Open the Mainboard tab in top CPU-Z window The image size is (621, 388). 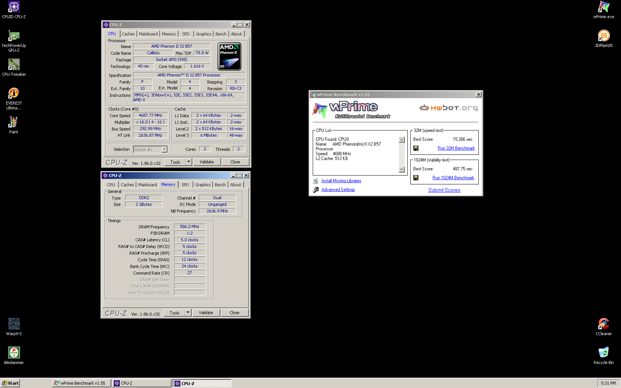pos(148,34)
